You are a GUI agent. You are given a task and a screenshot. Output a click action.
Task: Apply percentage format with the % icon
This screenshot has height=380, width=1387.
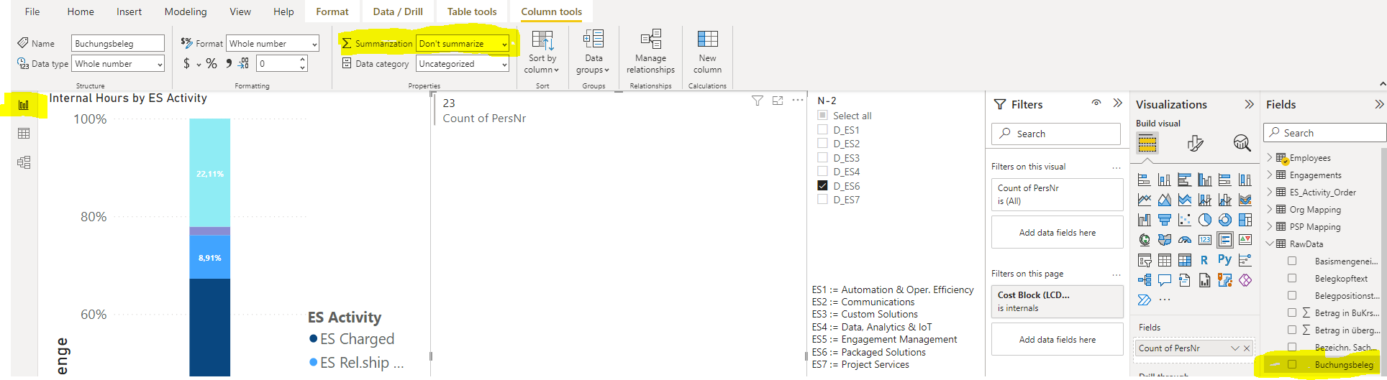point(212,64)
